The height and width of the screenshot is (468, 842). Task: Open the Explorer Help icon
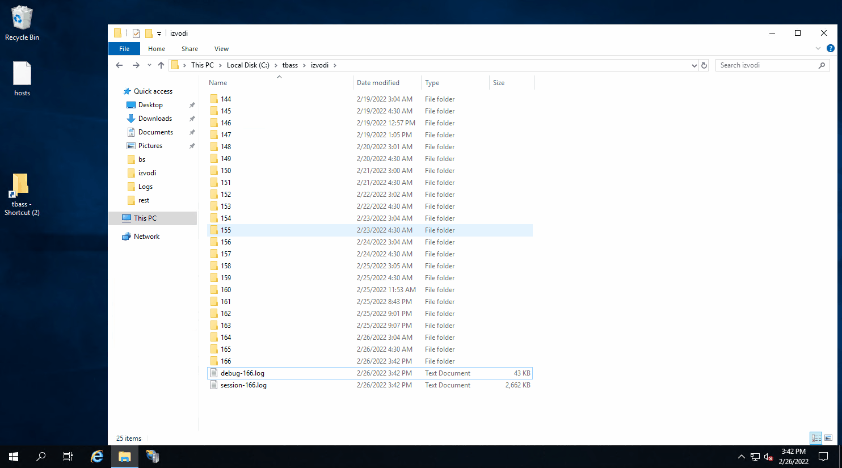(831, 49)
